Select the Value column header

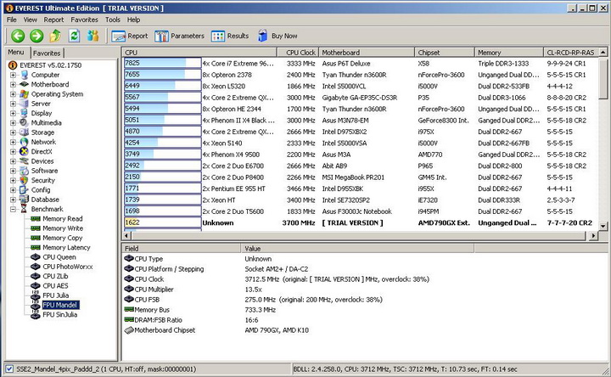click(358, 248)
